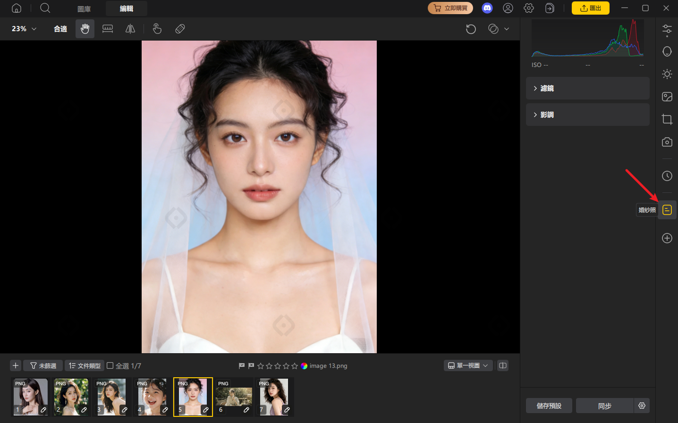This screenshot has height=423, width=678.
Task: Click edit badge on thumbnail 1
Action: coord(43,410)
